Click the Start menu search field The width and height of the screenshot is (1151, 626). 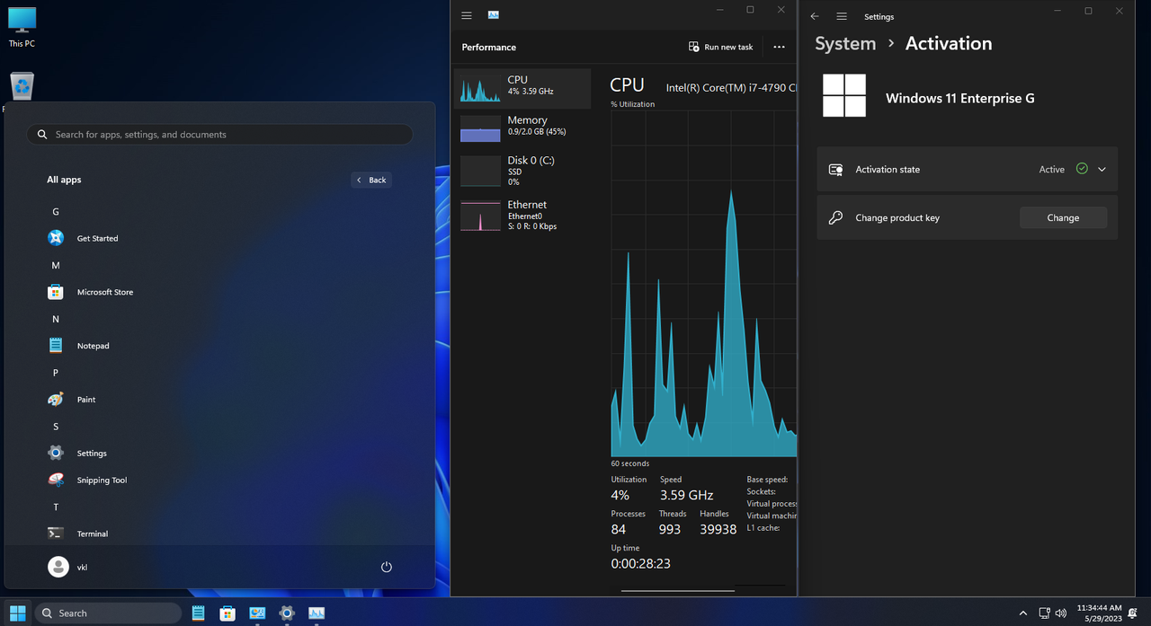(220, 134)
